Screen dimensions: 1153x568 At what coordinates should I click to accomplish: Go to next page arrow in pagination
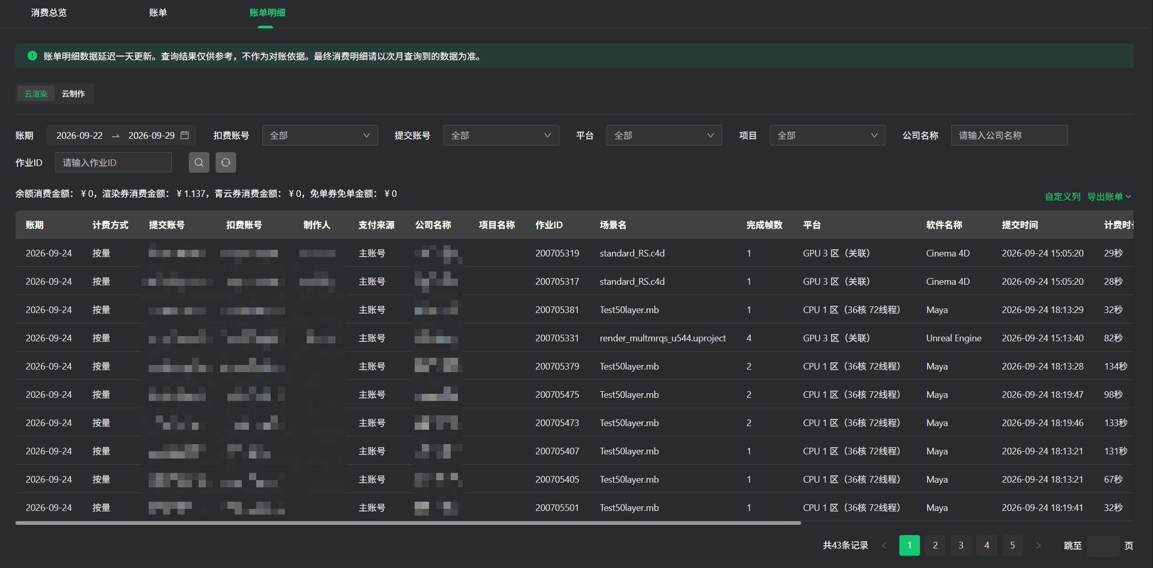(1038, 545)
